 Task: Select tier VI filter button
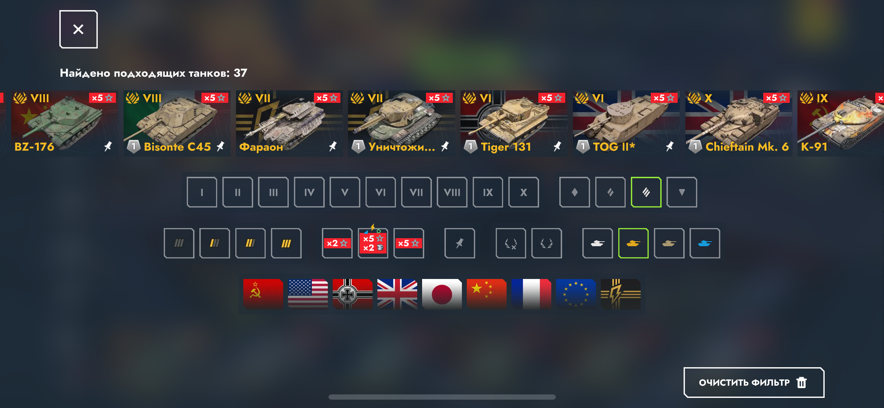point(381,192)
